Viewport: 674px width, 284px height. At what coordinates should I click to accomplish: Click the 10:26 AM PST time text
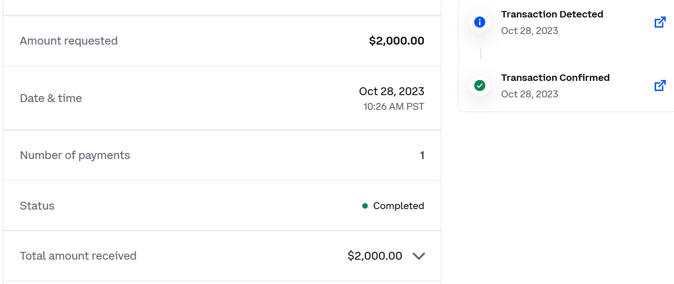point(394,107)
